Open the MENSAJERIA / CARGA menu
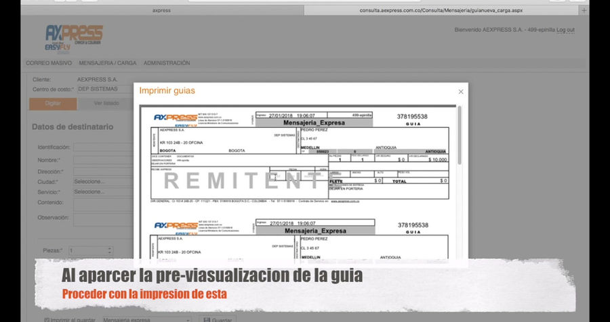This screenshot has height=322, width=610. tap(107, 63)
